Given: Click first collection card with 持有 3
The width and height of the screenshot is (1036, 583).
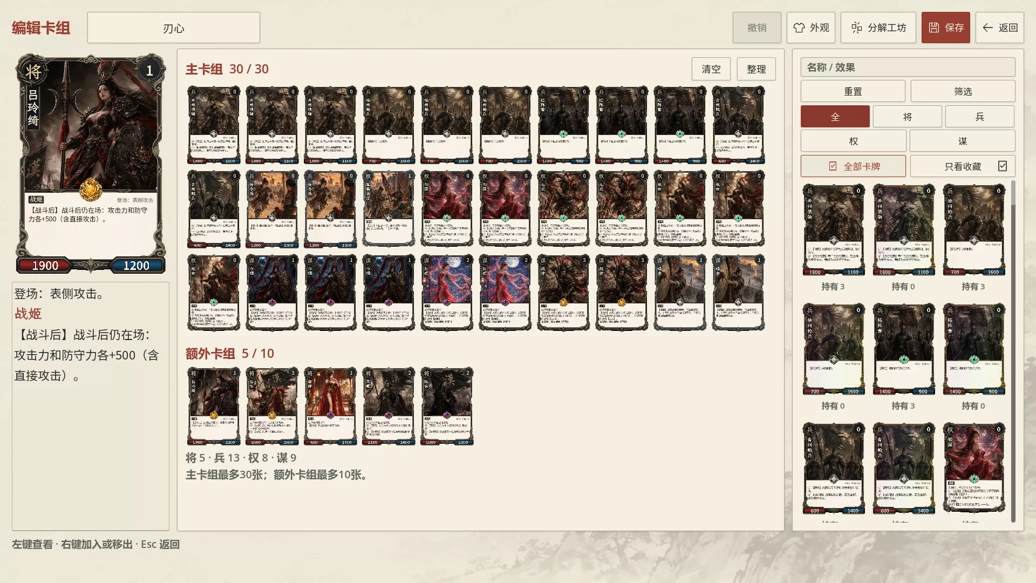Looking at the screenshot, I should 833,231.
